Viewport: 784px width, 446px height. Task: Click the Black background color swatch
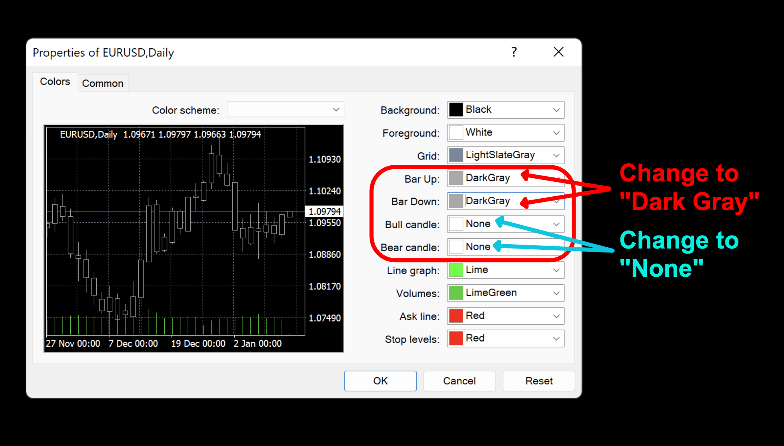[456, 110]
